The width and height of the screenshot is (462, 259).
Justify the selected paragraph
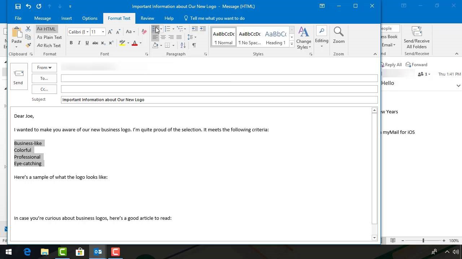(x=179, y=37)
